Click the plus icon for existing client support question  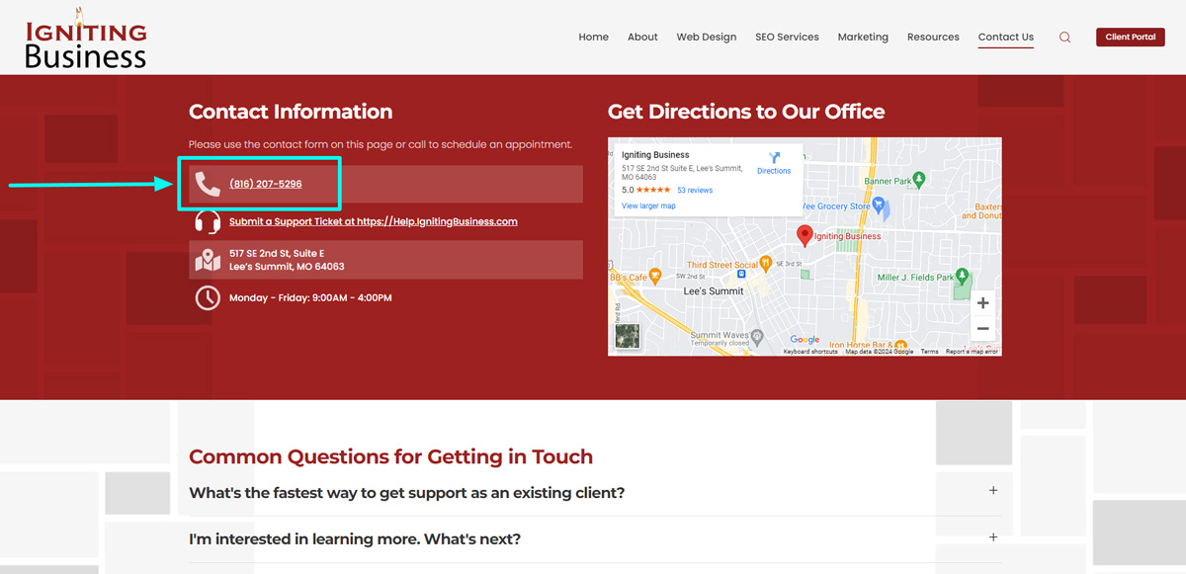(993, 490)
